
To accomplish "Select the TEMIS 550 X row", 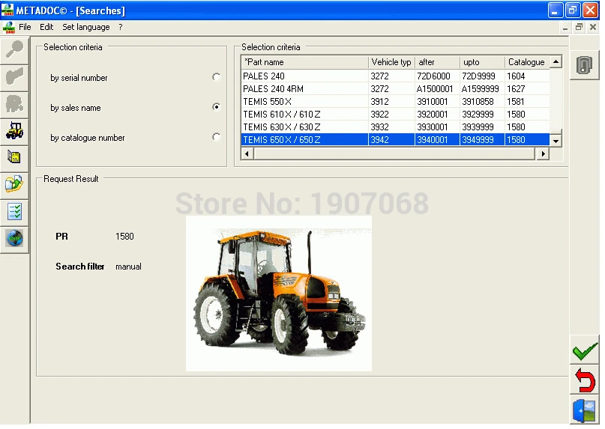I will click(395, 102).
